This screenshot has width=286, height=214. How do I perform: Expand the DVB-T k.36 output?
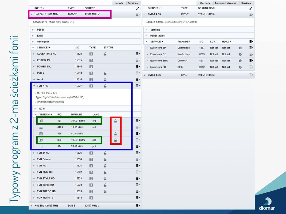[x=145, y=75]
